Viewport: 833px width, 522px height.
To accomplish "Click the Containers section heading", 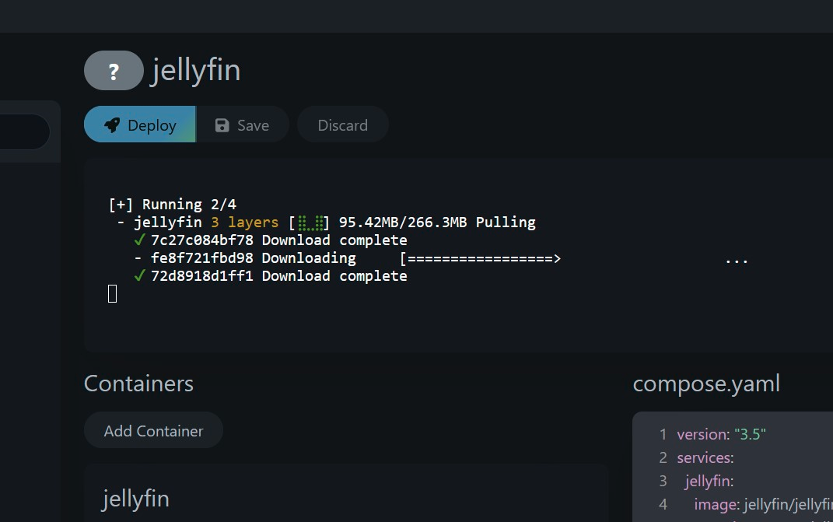I will 138,384.
